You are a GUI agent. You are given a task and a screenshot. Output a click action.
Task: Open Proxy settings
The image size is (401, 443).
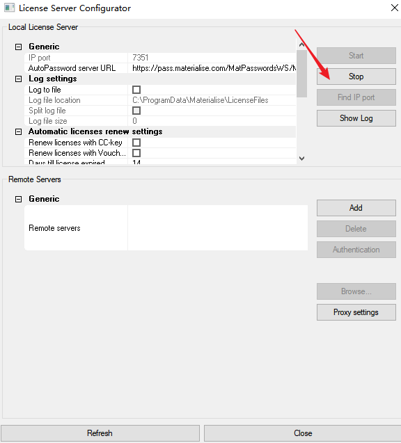tap(356, 312)
